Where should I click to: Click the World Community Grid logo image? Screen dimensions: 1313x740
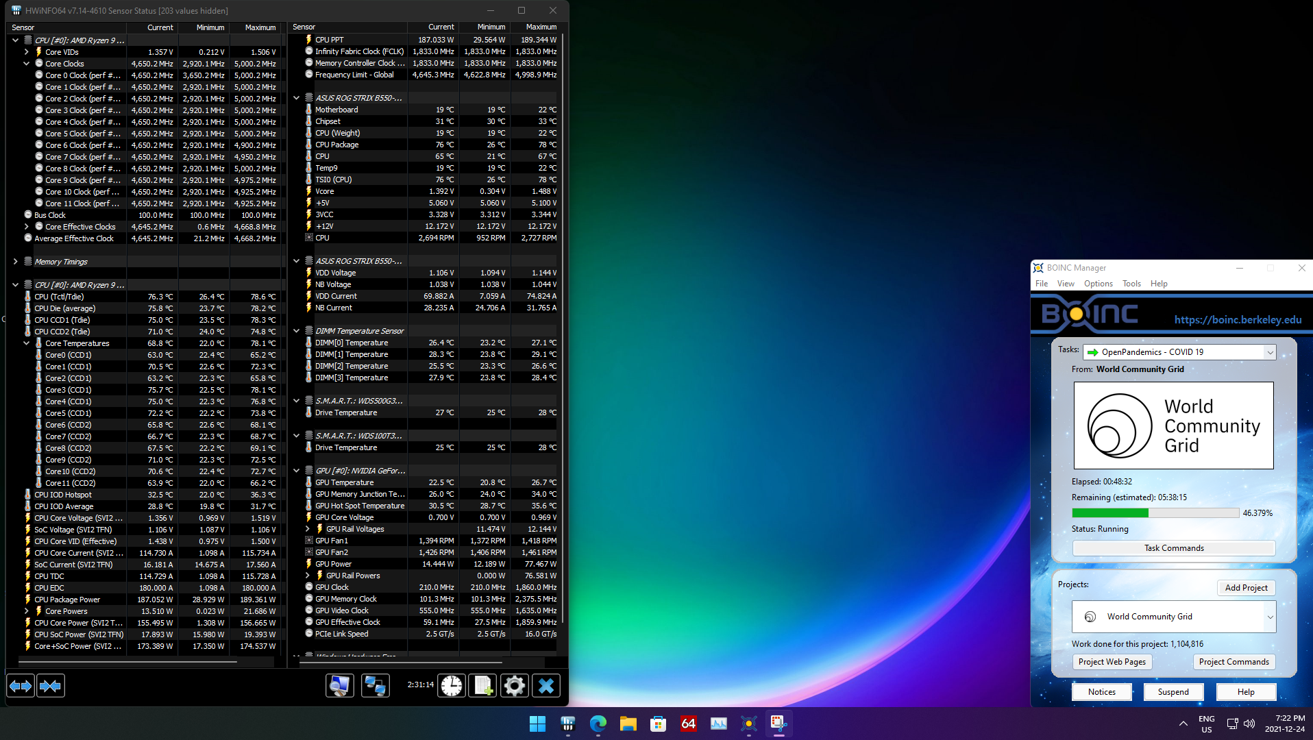[x=1173, y=425]
